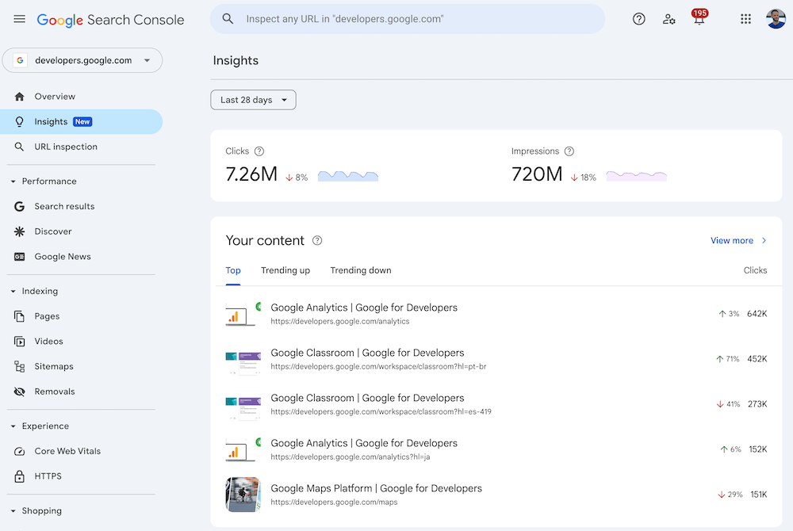Click the help icon next to Impressions
This screenshot has width=793, height=531.
569,151
